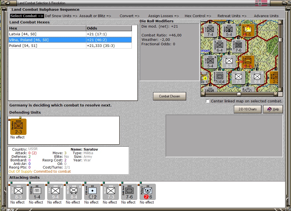Click the burning orange Soviet counter on map

pyautogui.click(x=248, y=30)
